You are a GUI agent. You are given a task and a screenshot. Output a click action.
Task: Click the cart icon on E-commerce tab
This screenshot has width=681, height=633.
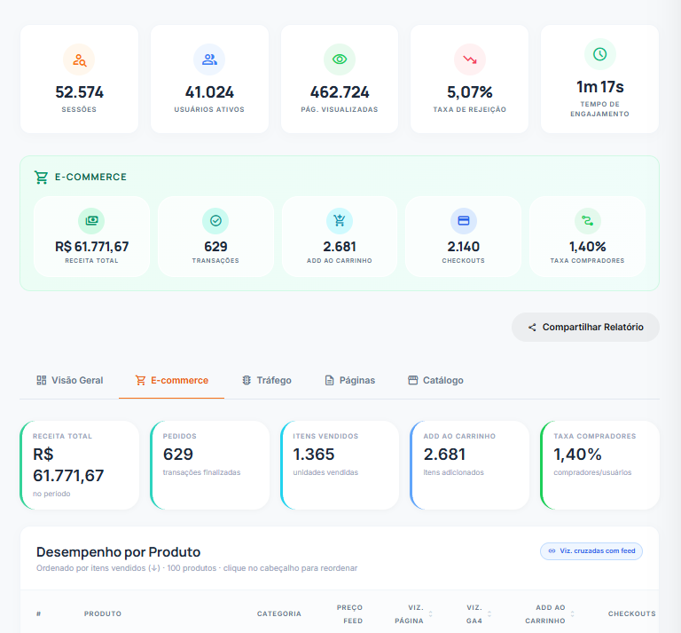pyautogui.click(x=140, y=380)
